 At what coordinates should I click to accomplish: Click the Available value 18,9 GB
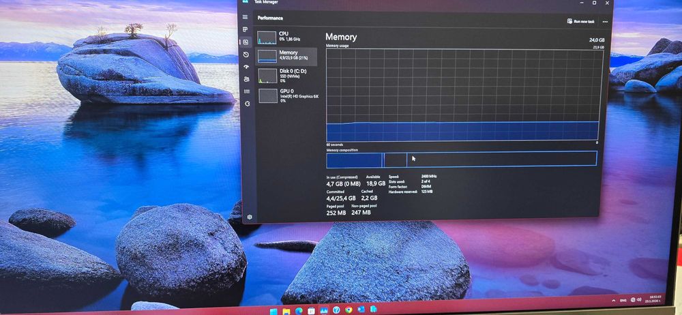tap(376, 183)
